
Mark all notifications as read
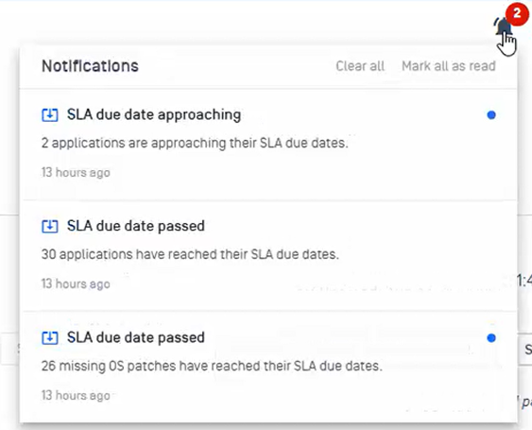[x=449, y=66]
